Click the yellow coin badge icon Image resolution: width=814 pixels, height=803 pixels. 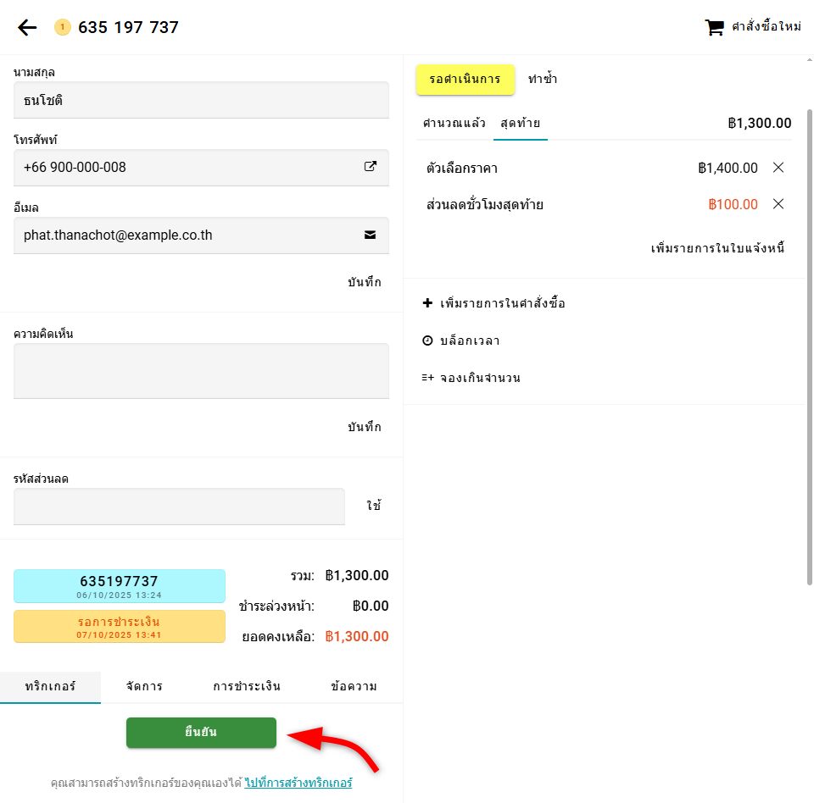(x=62, y=28)
